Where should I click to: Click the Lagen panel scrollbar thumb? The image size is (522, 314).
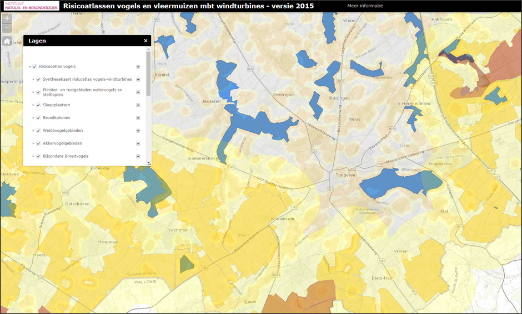(x=148, y=73)
